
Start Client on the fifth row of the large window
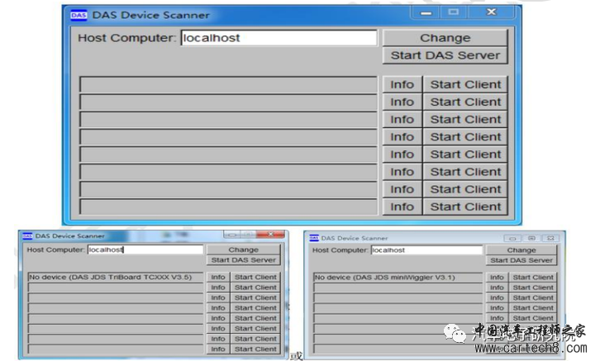pyautogui.click(x=465, y=154)
